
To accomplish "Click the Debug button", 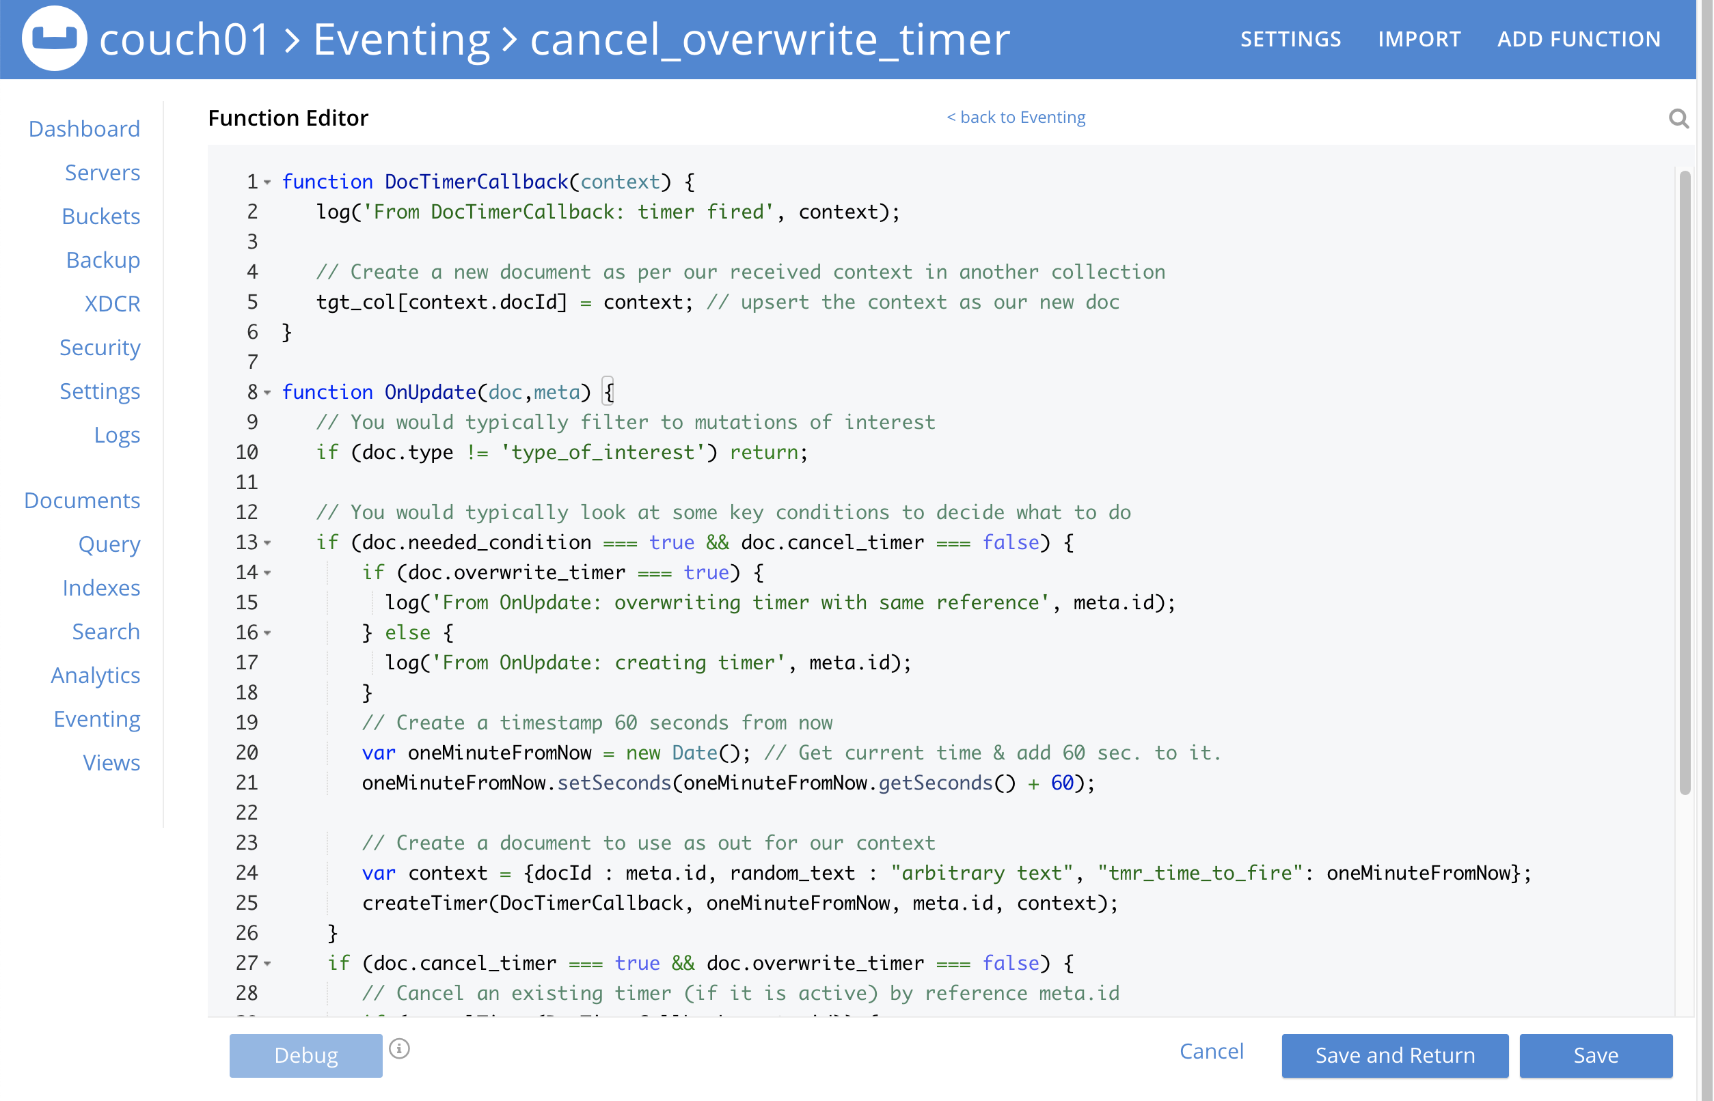I will click(x=305, y=1055).
